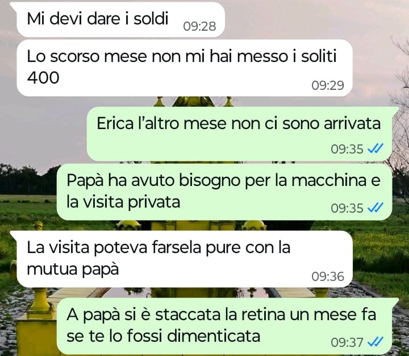
Task: Tap the 'Erica l'altro mese' sent message
Action: coord(240,134)
